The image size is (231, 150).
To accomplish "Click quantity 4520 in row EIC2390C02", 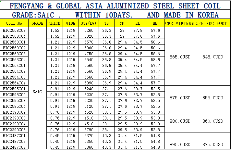I will point(89,112).
